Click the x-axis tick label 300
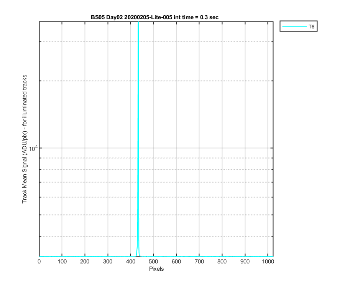The image size is (345, 288). pos(108,262)
